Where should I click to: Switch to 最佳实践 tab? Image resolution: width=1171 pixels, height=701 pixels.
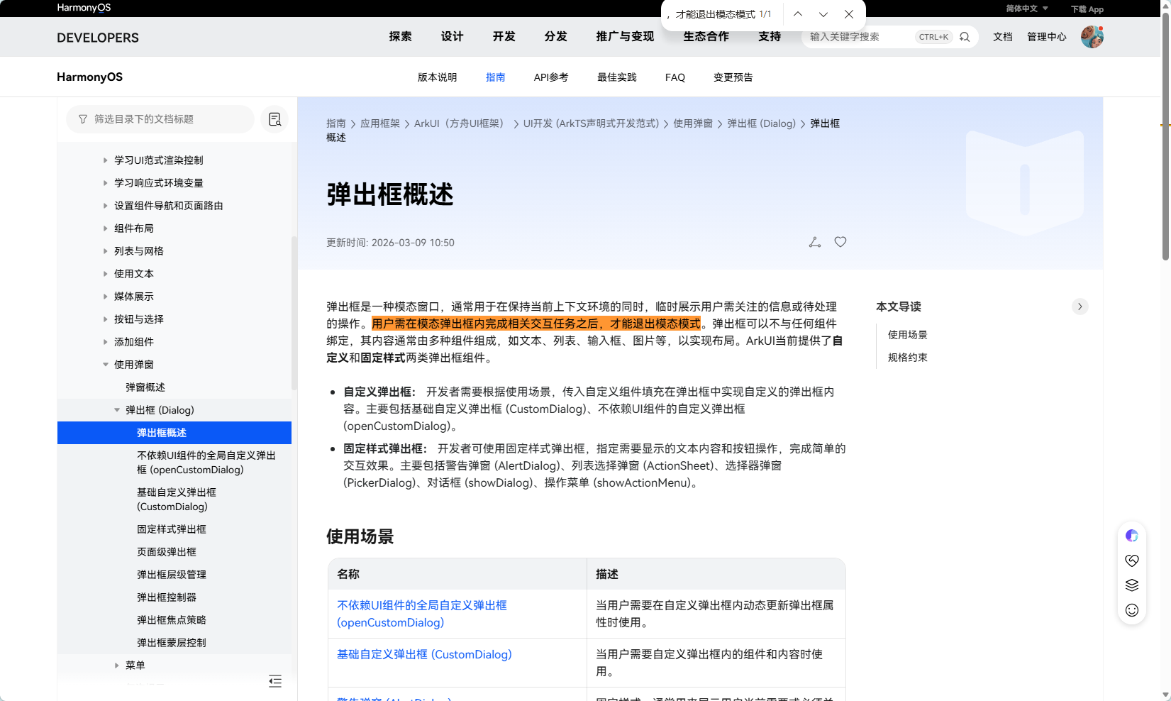point(616,77)
